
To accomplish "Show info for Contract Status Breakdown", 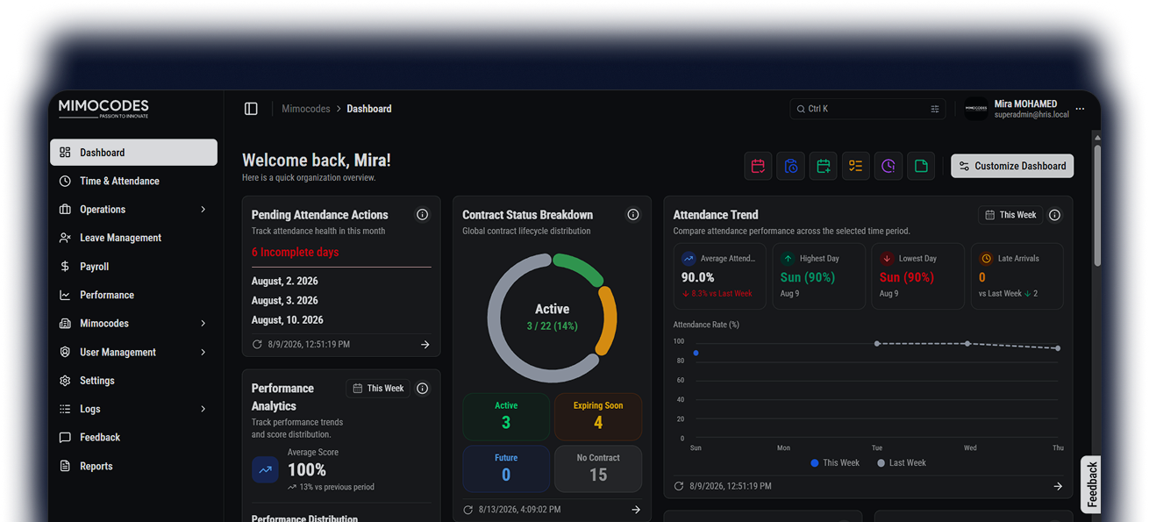I will coord(633,214).
